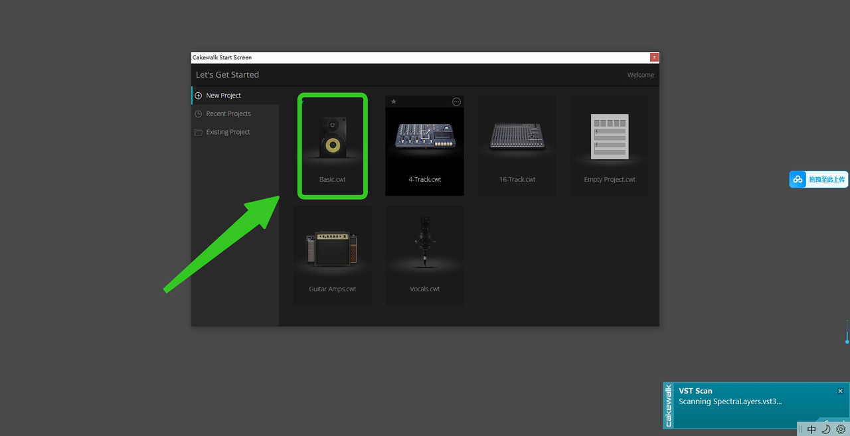The height and width of the screenshot is (436, 850).
Task: Click the Welcome text in header
Action: [641, 75]
